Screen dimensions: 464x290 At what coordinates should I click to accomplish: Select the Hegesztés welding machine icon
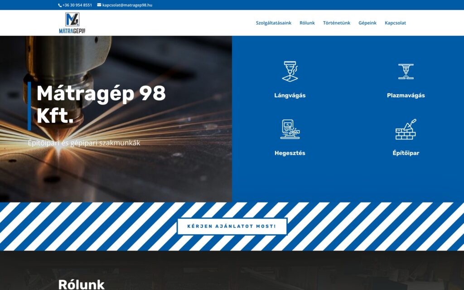[x=290, y=129]
